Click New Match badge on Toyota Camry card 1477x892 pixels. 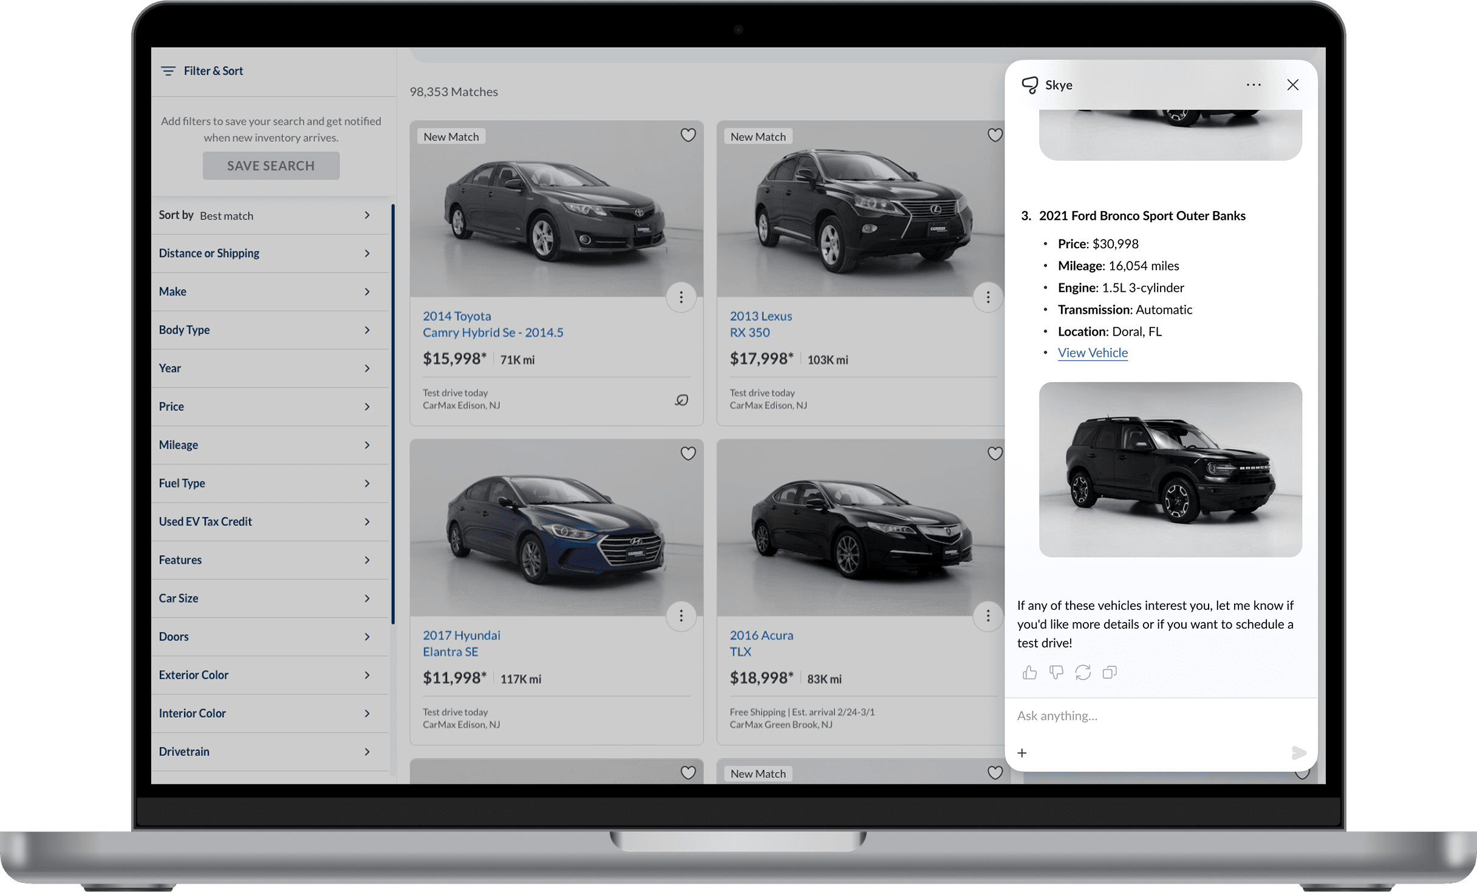coord(451,137)
